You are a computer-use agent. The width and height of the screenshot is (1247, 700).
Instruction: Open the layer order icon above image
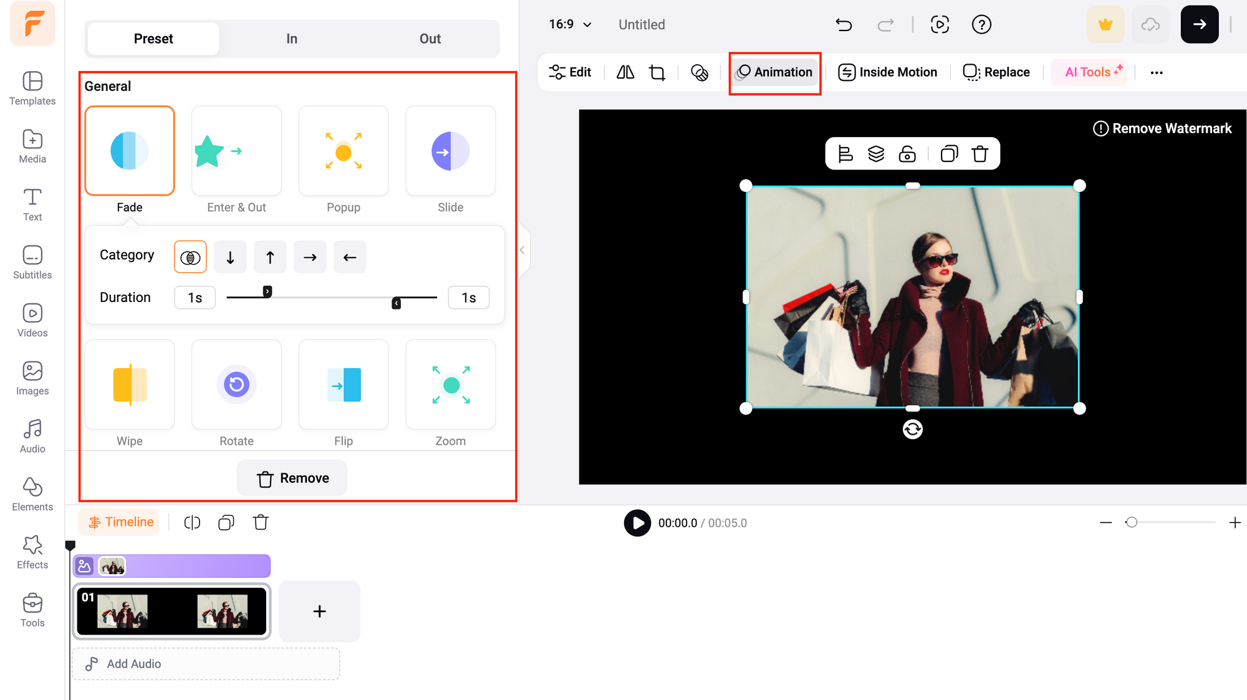coord(876,153)
